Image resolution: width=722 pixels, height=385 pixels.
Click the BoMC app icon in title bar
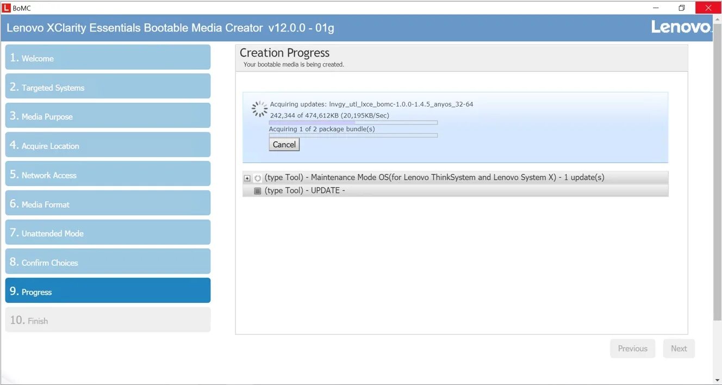click(7, 8)
